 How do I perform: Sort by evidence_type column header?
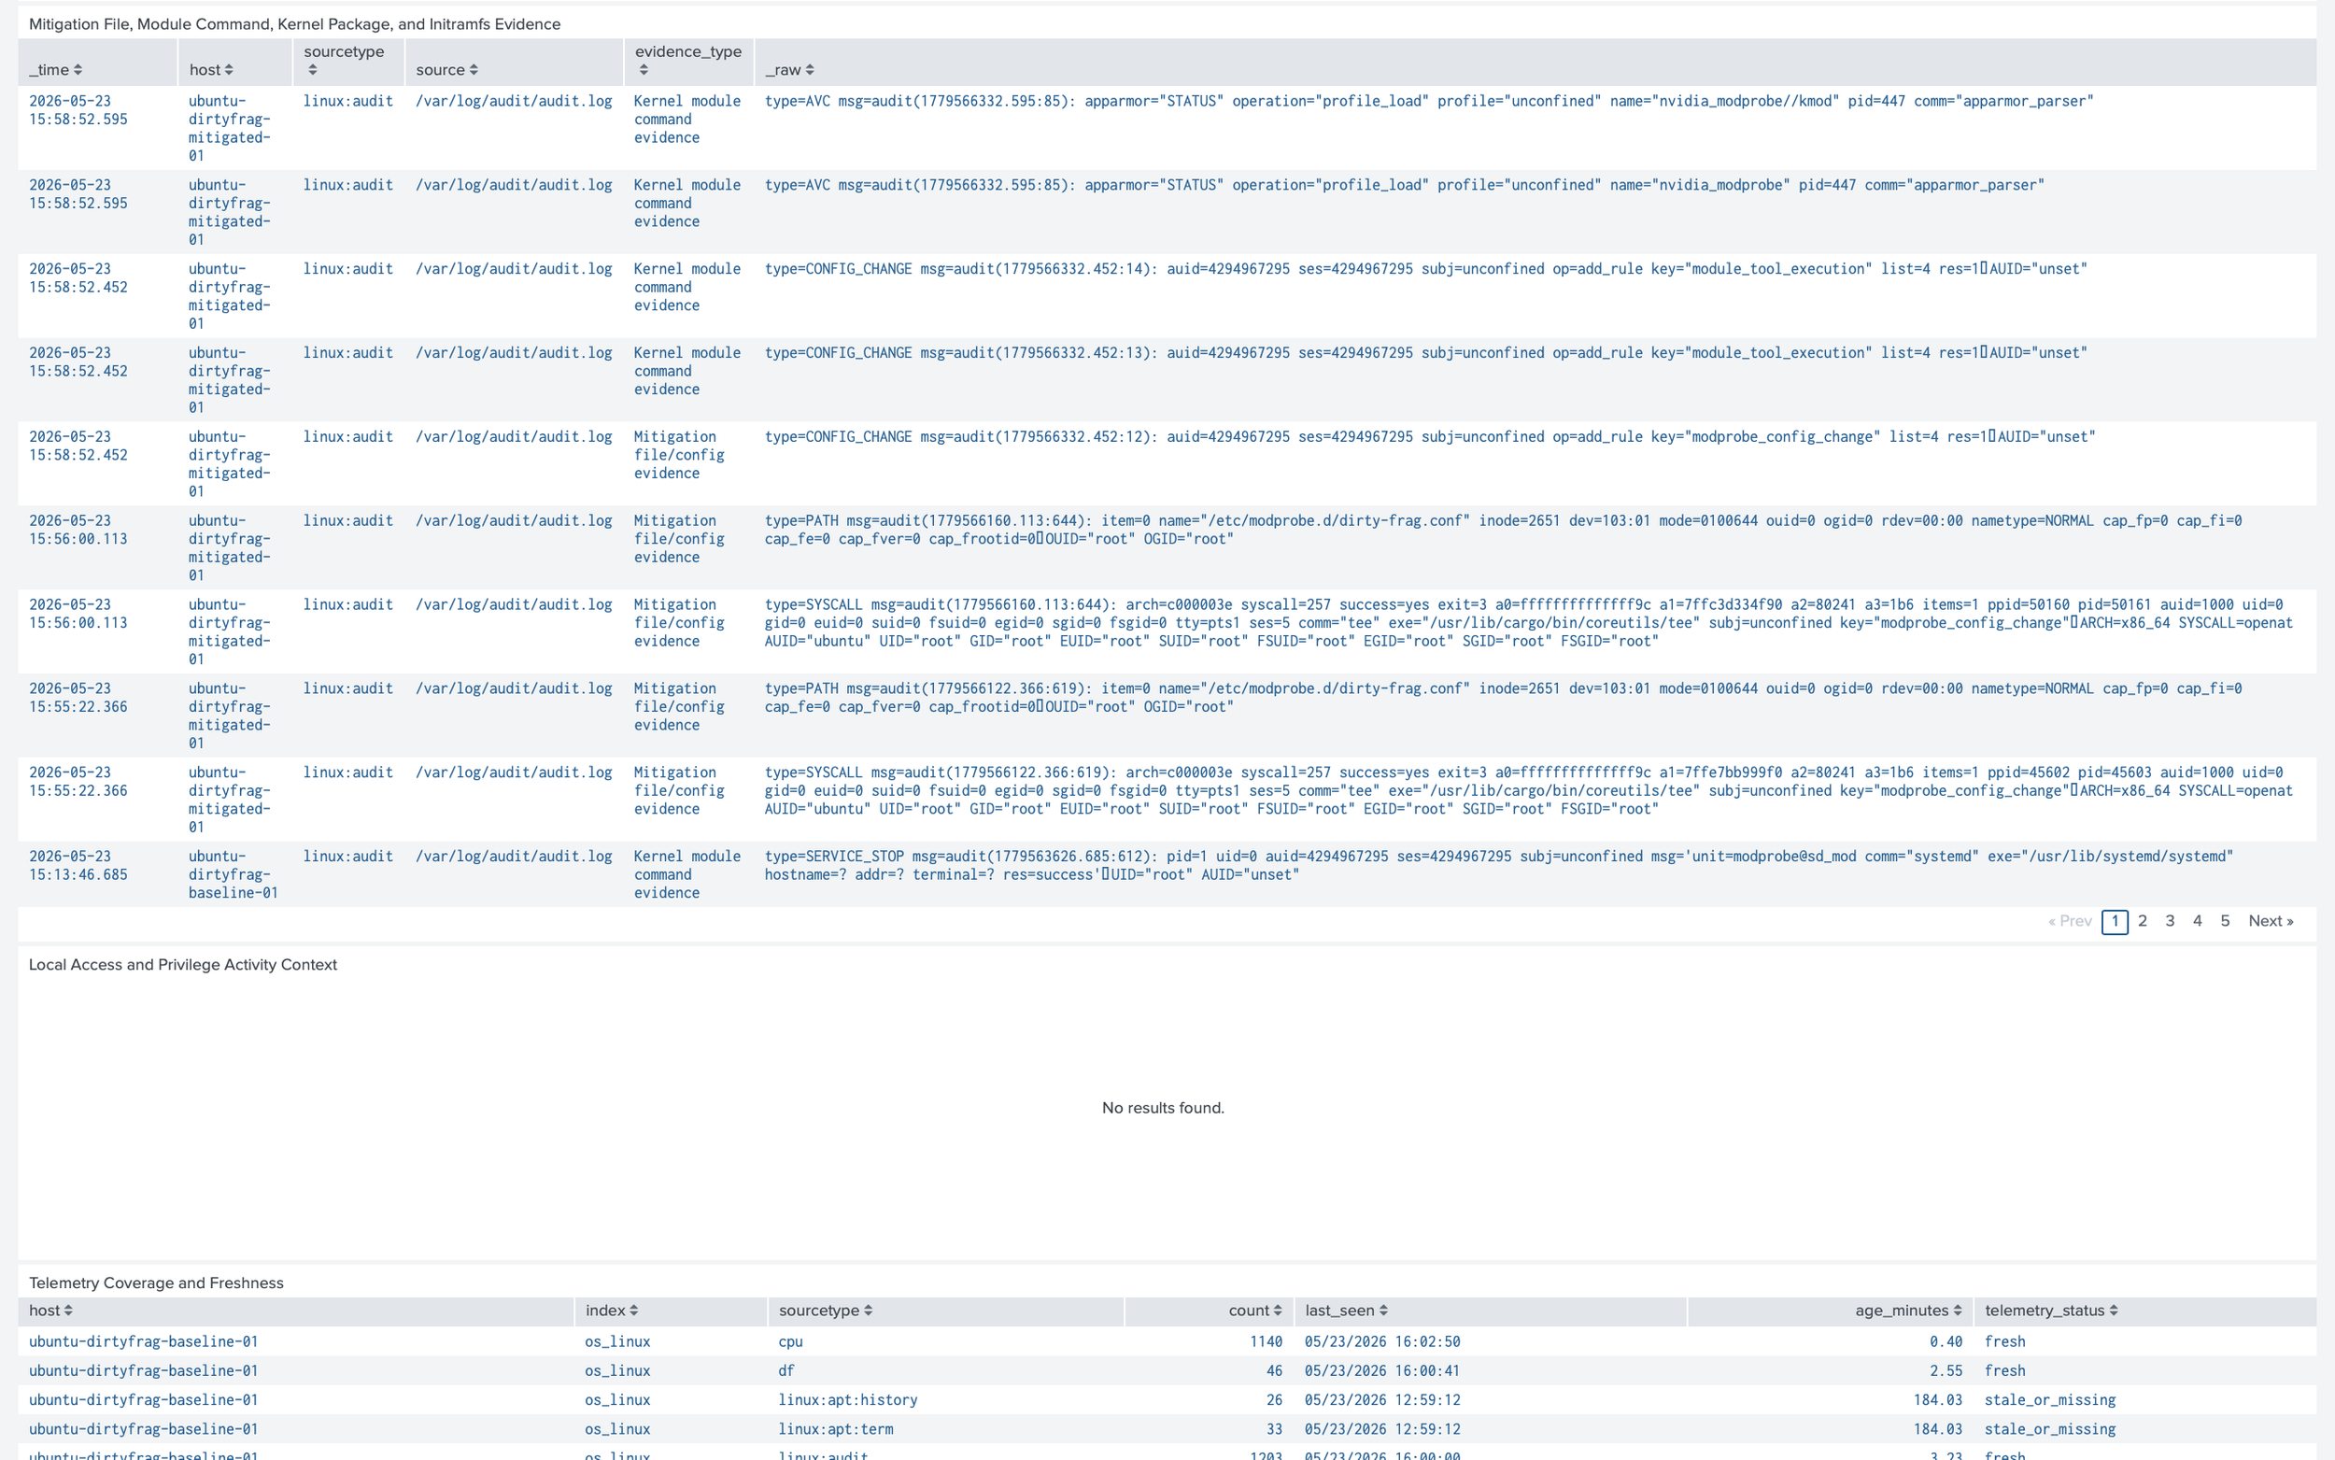tap(687, 60)
